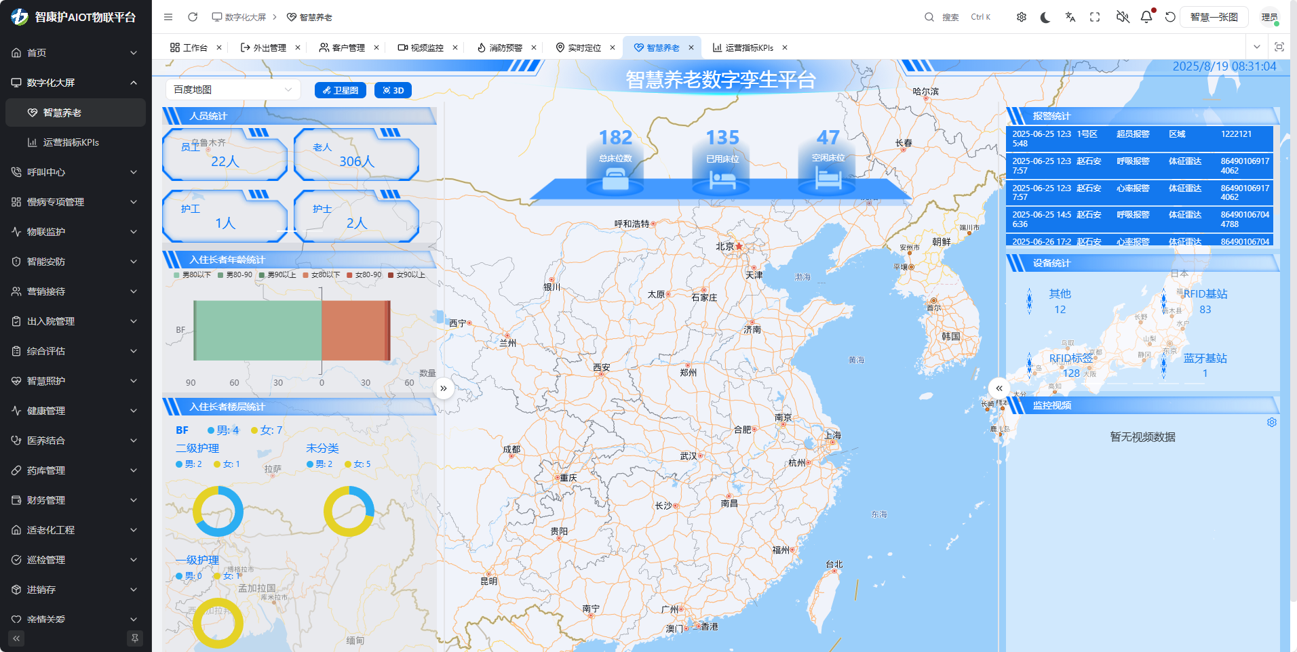This screenshot has width=1297, height=652.
Task: Open the notifications bell icon
Action: (1146, 17)
